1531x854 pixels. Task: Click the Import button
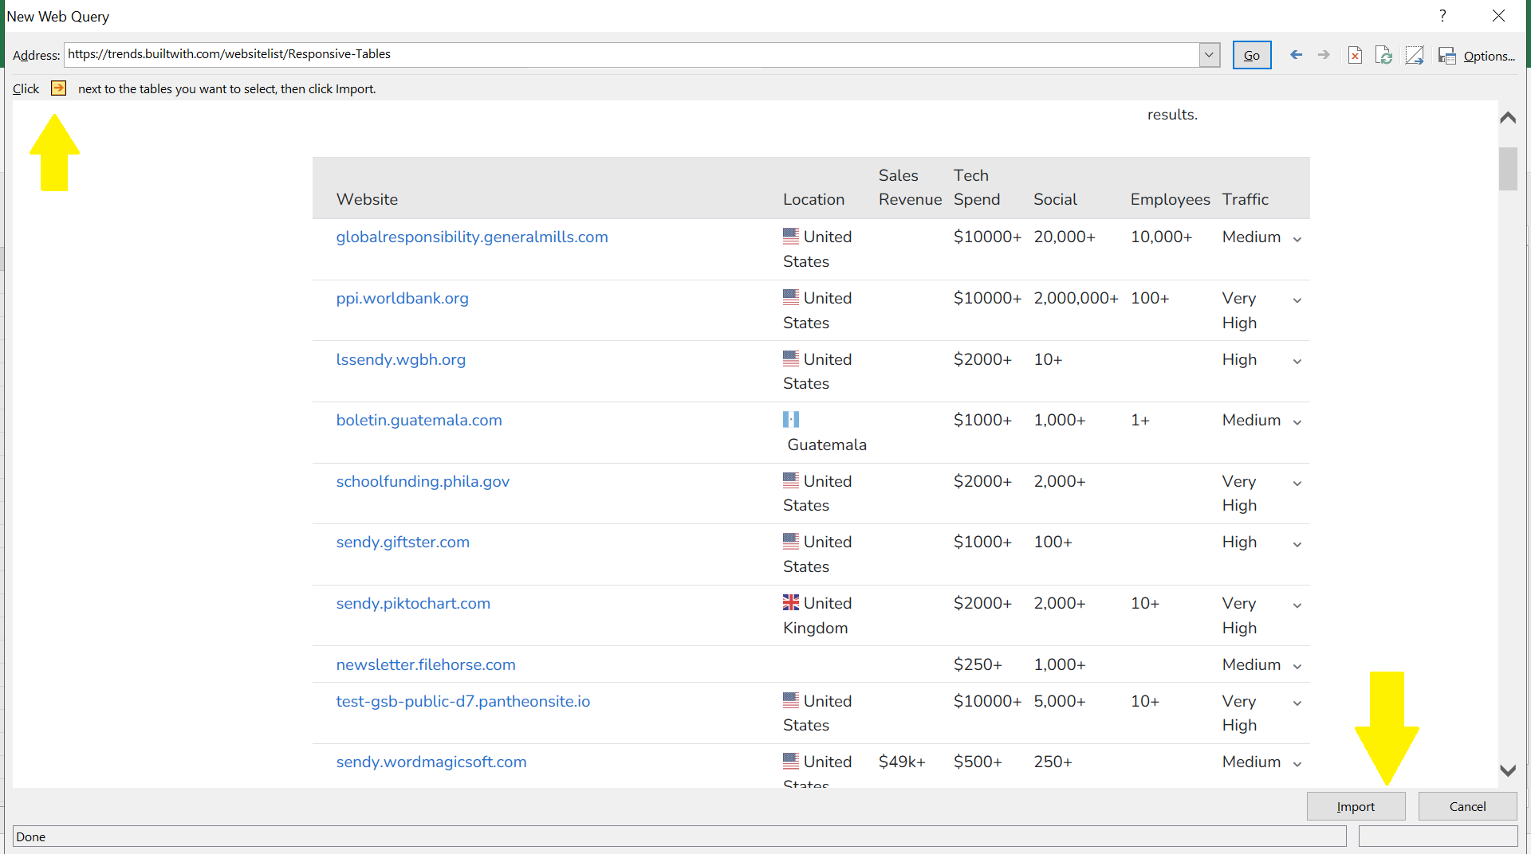(x=1356, y=806)
